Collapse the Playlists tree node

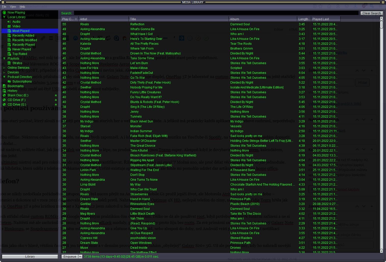pyautogui.click(x=4, y=58)
